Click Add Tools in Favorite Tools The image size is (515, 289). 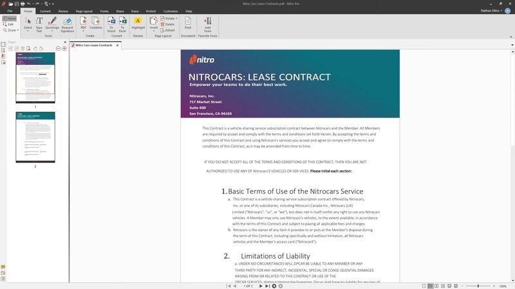tap(207, 24)
